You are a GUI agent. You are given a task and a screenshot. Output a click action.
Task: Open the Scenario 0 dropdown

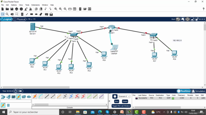click(x=124, y=96)
